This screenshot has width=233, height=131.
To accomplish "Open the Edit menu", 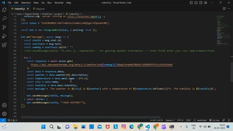I will point(16,3).
